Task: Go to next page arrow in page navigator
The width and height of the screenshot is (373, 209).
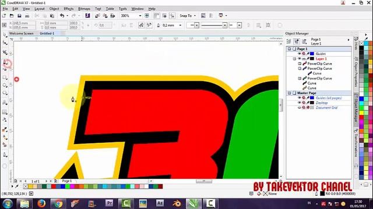Action: pyautogui.click(x=46, y=181)
